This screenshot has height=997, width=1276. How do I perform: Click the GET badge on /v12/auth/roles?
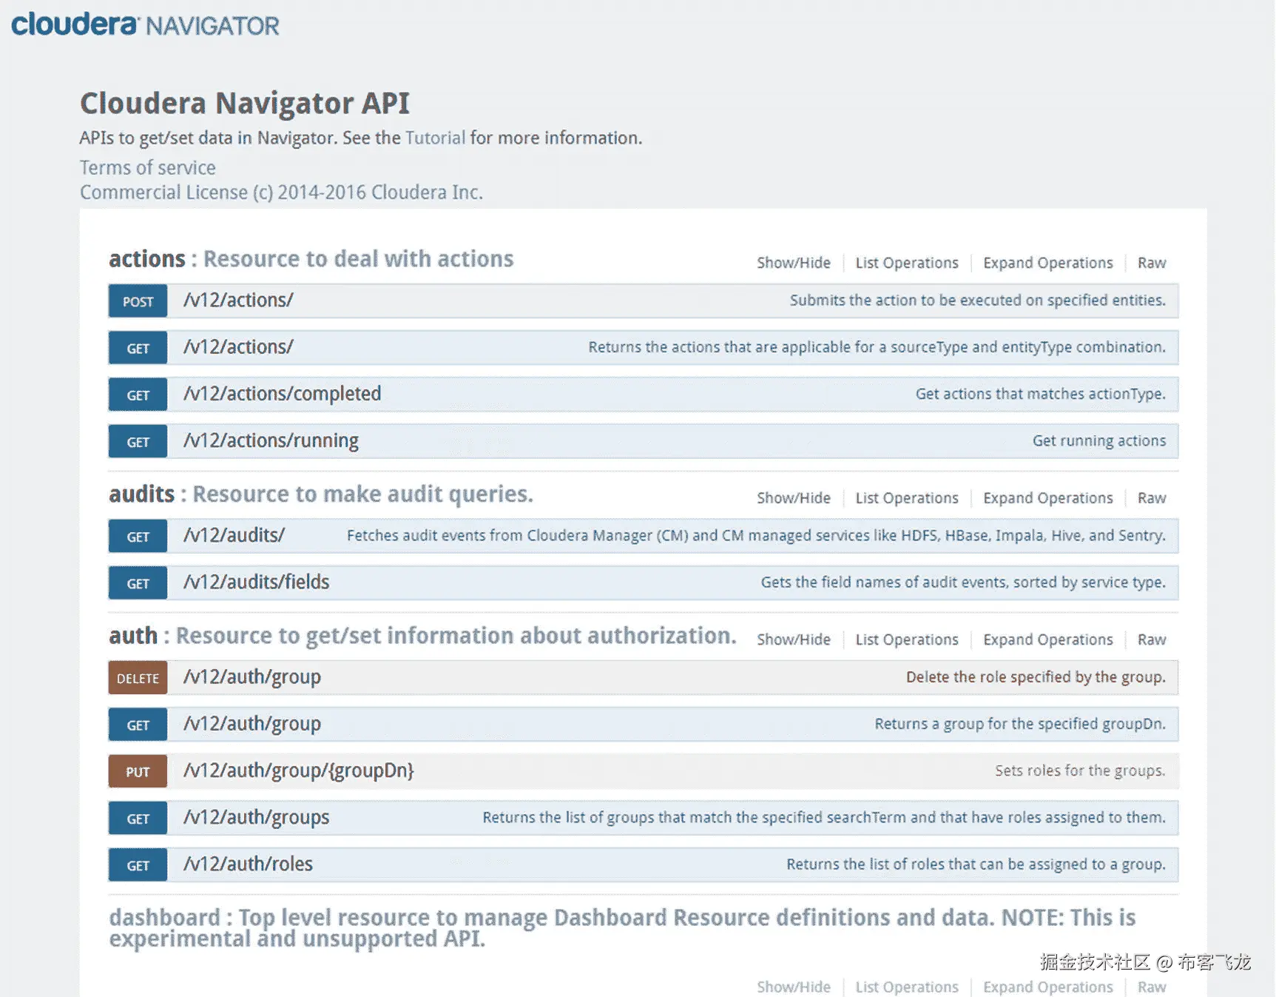pos(137,865)
